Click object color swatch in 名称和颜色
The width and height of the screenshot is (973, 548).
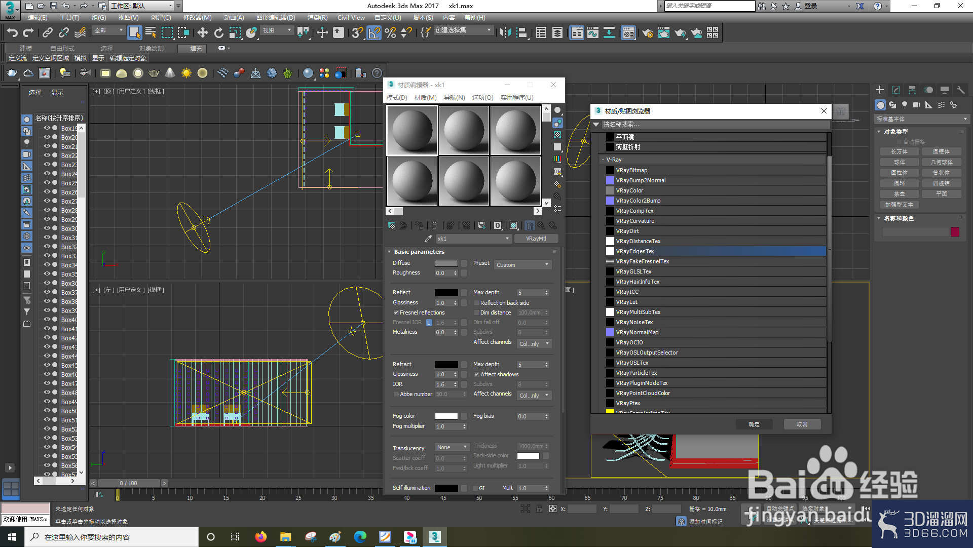pyautogui.click(x=955, y=232)
